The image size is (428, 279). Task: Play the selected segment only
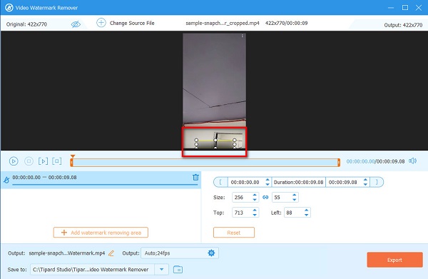(x=43, y=161)
